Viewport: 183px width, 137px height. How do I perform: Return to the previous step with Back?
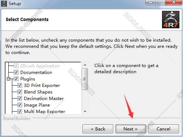pyautogui.click(x=98, y=129)
